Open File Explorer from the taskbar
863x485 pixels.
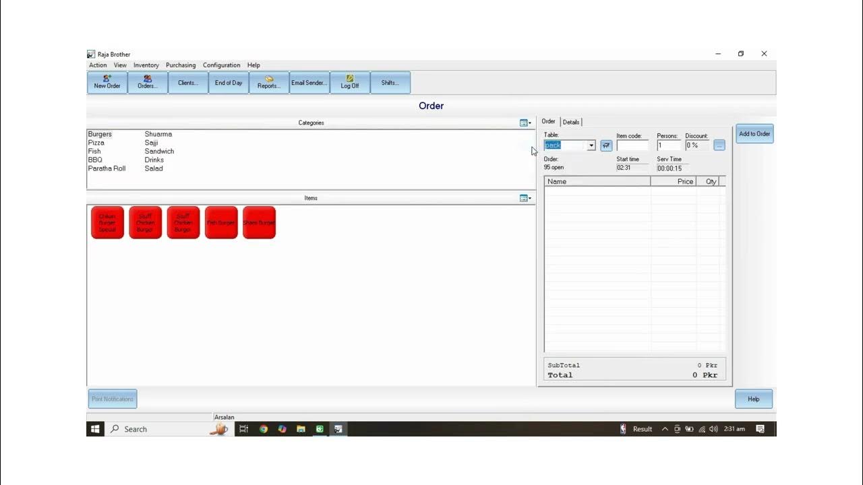pyautogui.click(x=301, y=429)
